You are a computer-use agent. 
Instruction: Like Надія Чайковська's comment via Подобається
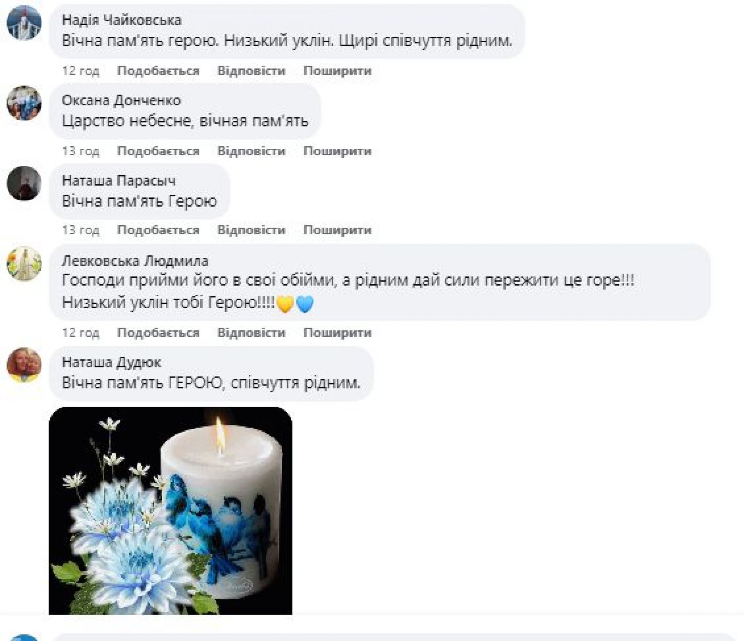(x=158, y=71)
